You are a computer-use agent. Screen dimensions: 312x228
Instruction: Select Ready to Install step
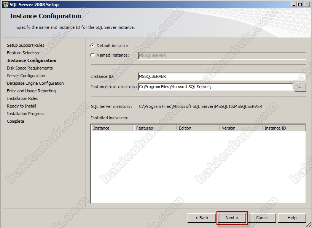coord(21,106)
